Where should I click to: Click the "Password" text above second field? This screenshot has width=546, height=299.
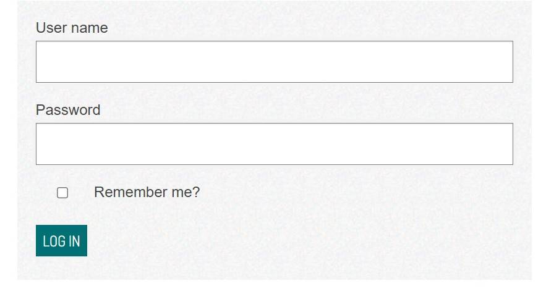tap(68, 110)
